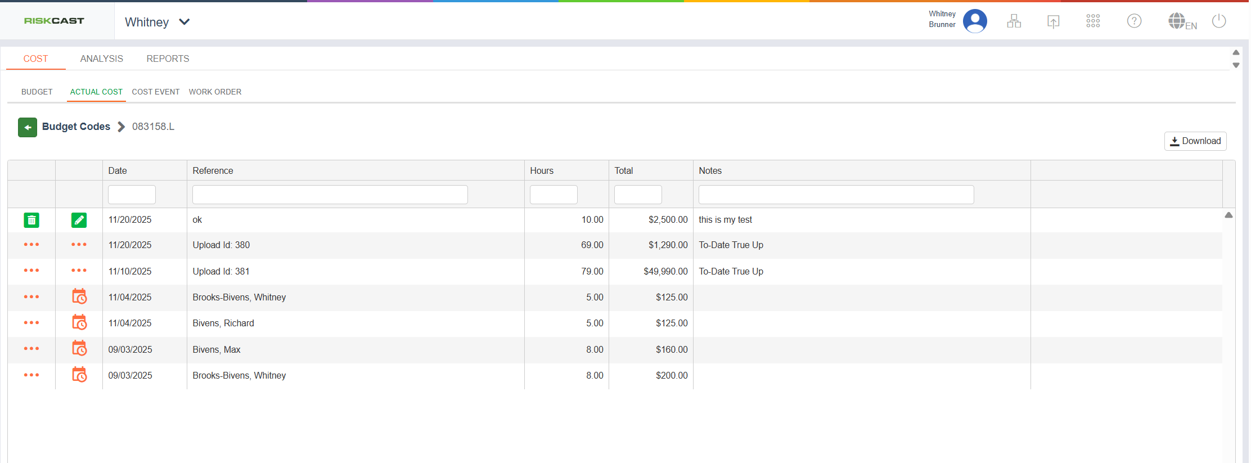Open the WORK ORDER sub-tab

(215, 92)
